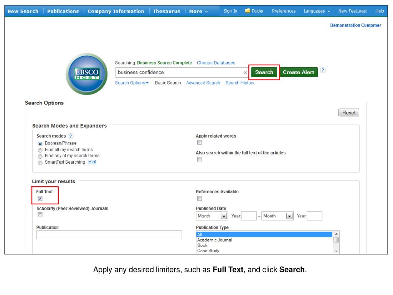Screen dimensions: 393x295
Task: Click the Basic Search label
Action: pyautogui.click(x=168, y=83)
